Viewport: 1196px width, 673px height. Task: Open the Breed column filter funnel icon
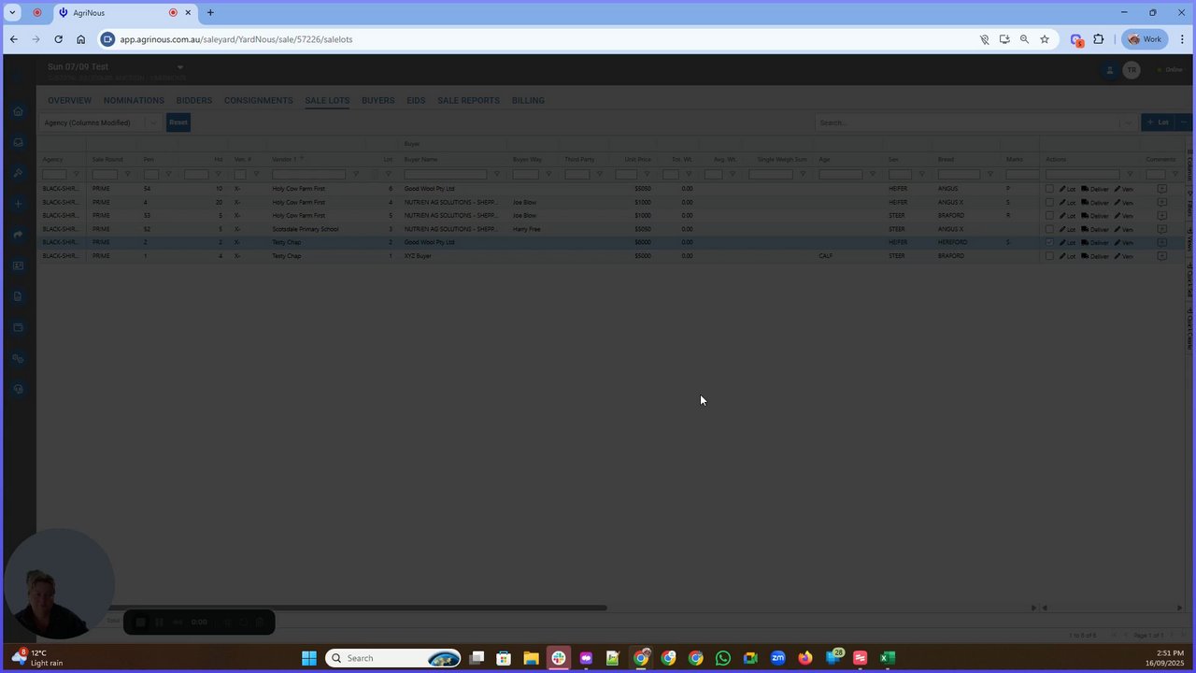990,174
